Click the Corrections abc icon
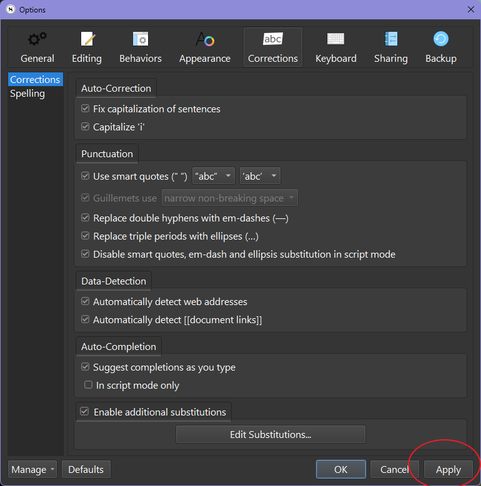481x486 pixels. (273, 39)
